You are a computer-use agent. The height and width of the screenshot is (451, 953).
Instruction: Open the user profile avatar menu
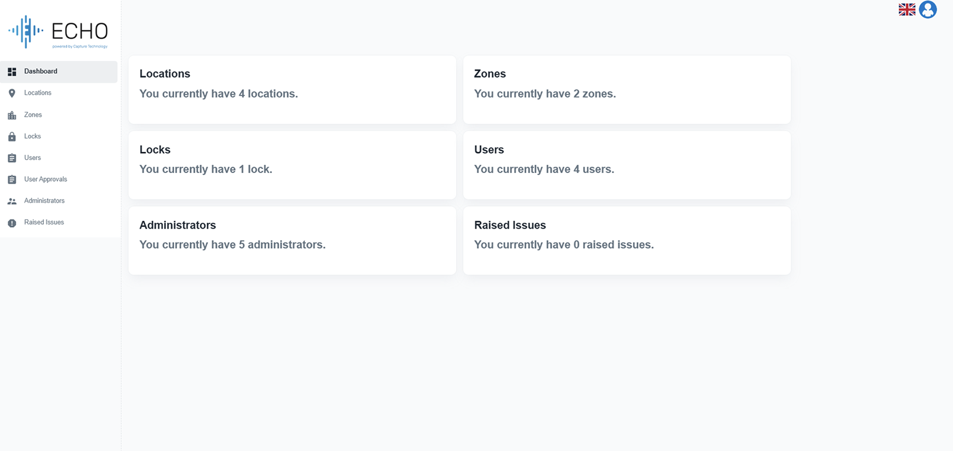coord(927,9)
